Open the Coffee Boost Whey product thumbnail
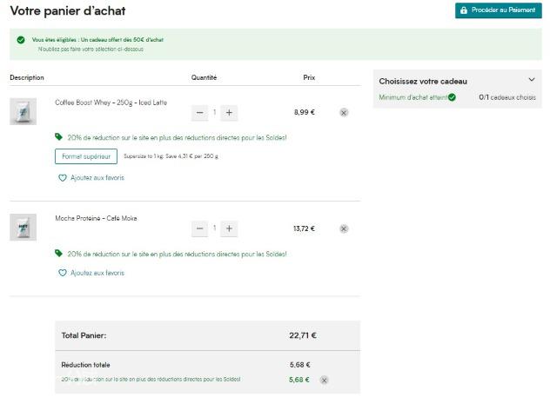Image resolution: width=550 pixels, height=397 pixels. point(23,112)
